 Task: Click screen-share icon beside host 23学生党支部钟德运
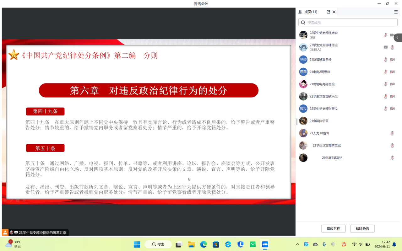pos(386,47)
